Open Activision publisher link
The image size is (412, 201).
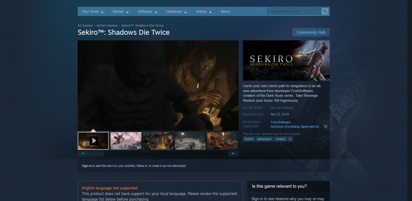coord(295,126)
